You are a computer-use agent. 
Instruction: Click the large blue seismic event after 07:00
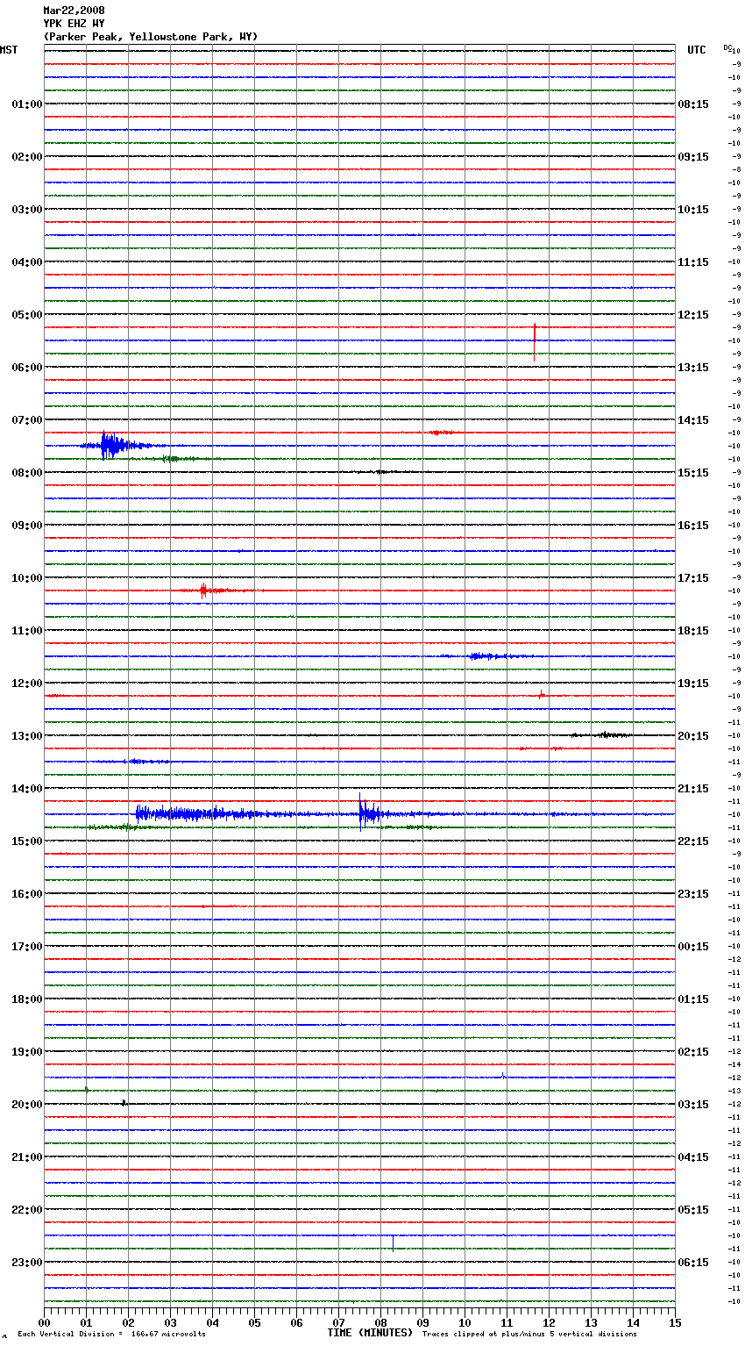coord(118,446)
